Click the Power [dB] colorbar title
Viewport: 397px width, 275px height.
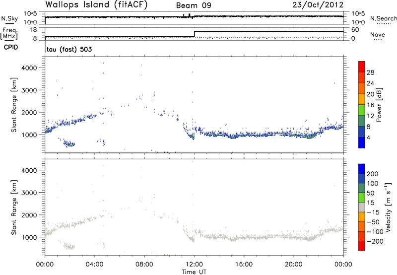tap(379, 105)
